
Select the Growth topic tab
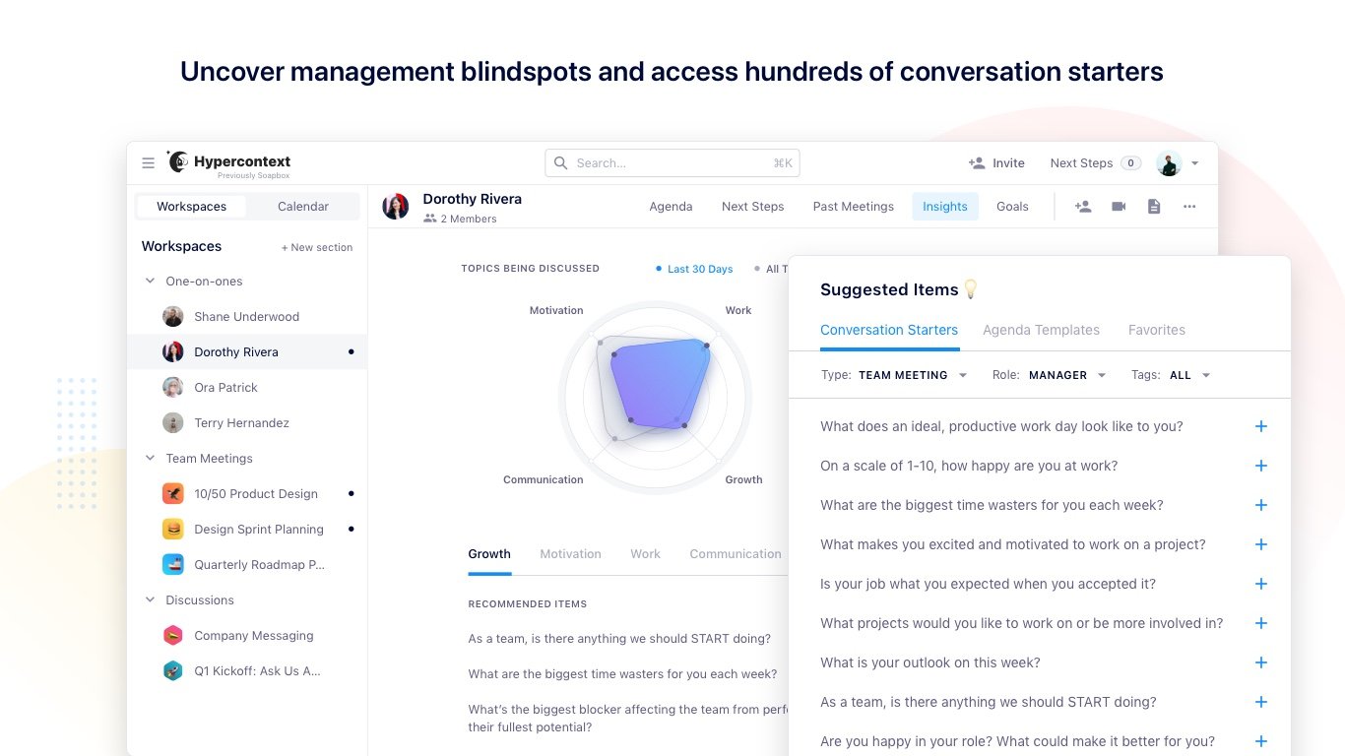489,554
